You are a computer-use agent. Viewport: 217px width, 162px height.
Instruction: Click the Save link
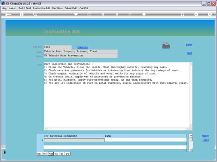click(x=189, y=45)
